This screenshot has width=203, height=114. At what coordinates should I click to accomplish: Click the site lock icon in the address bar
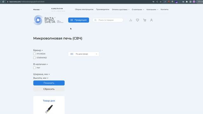(x=8, y=2)
